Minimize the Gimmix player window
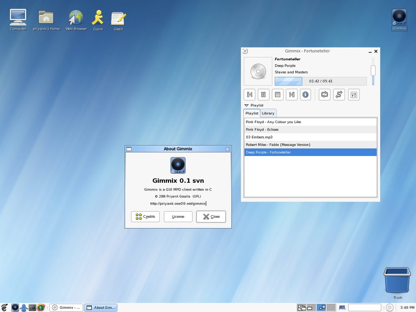Screen dimensions: 416x312 370,52
